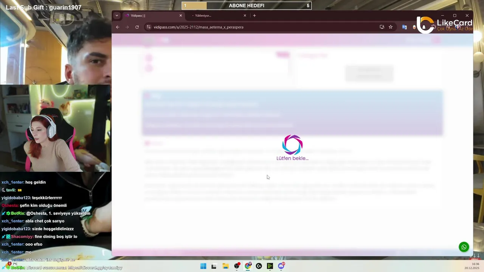484x272 pixels.
Task: View site information icon in address bar
Action: click(149, 27)
